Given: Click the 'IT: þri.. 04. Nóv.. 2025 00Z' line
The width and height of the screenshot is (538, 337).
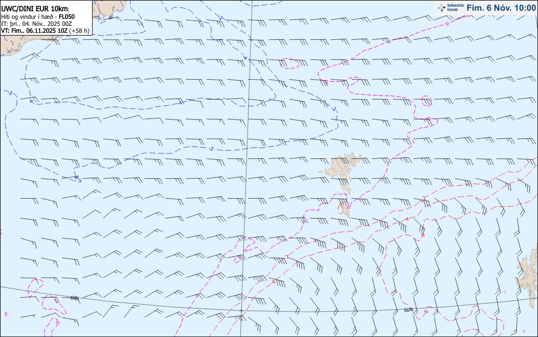Looking at the screenshot, I should point(37,24).
